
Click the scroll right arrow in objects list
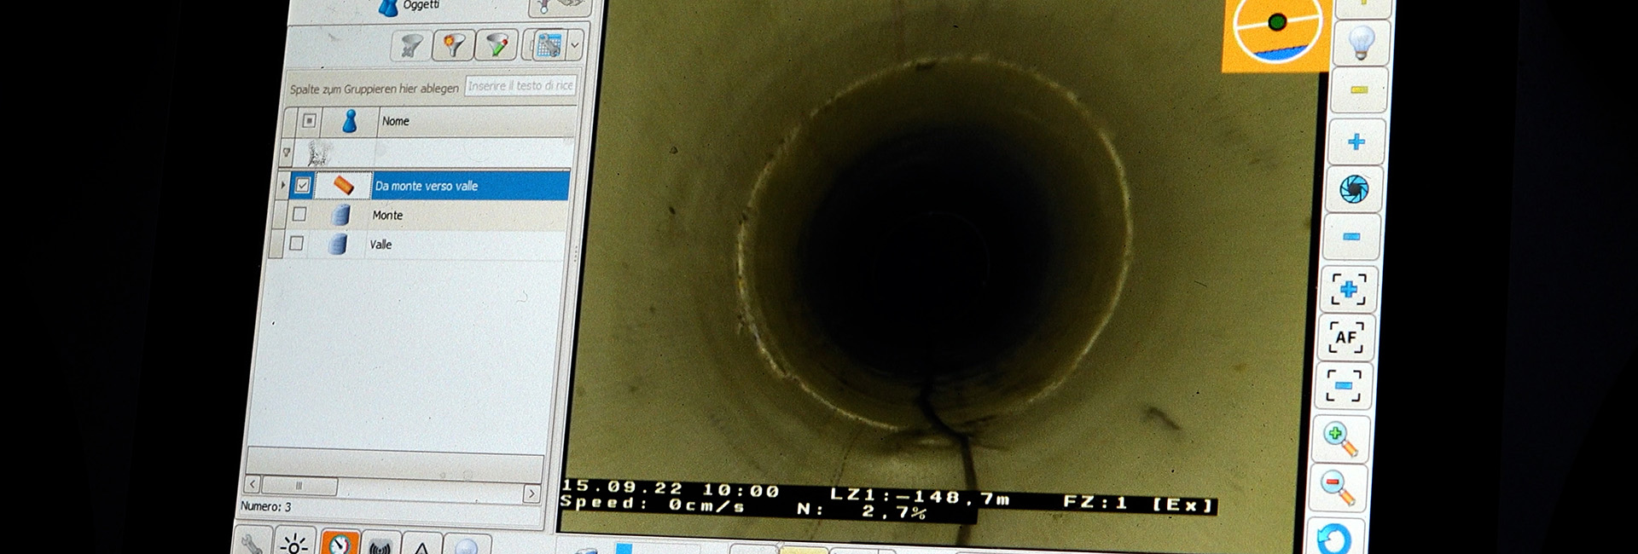point(531,493)
